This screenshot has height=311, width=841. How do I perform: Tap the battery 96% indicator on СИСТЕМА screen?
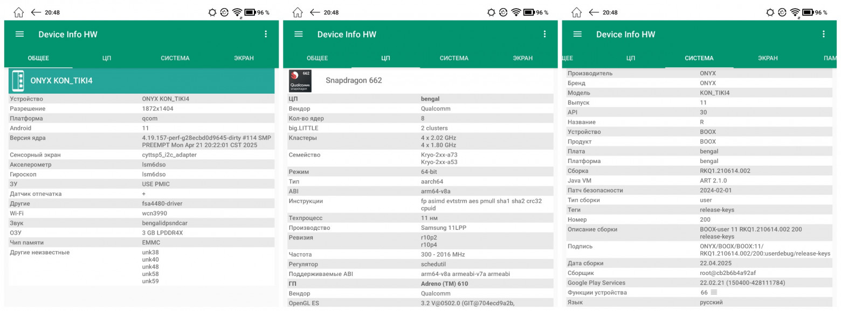point(815,12)
